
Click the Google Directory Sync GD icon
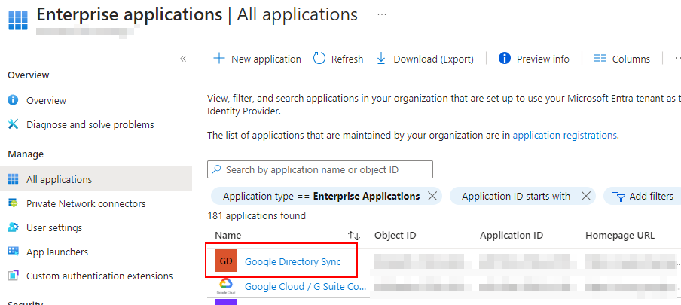224,261
